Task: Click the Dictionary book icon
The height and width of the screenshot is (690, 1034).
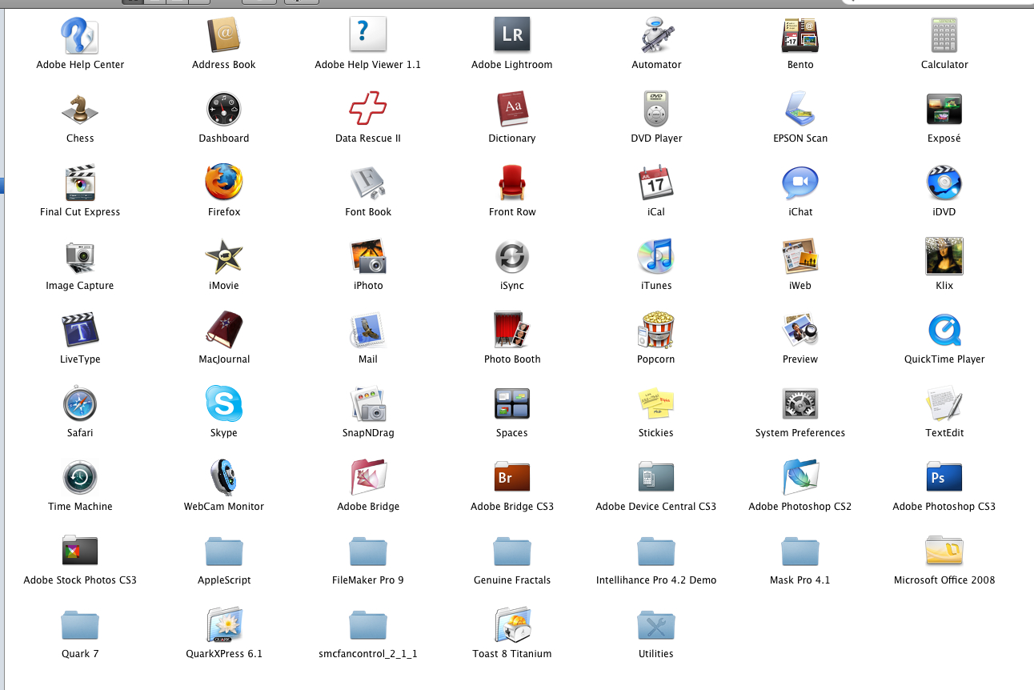Action: tap(512, 109)
